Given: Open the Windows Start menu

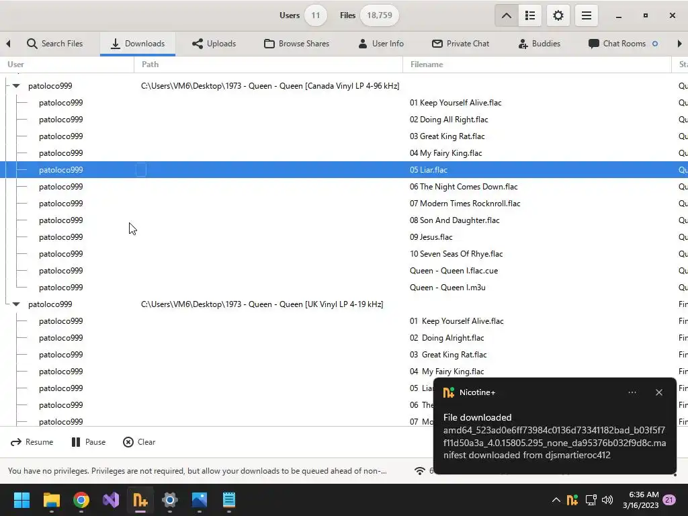Looking at the screenshot, I should coord(21,500).
